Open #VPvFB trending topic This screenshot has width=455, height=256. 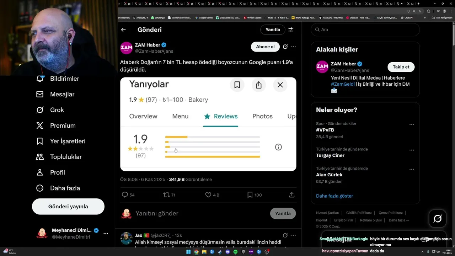pos(325,130)
